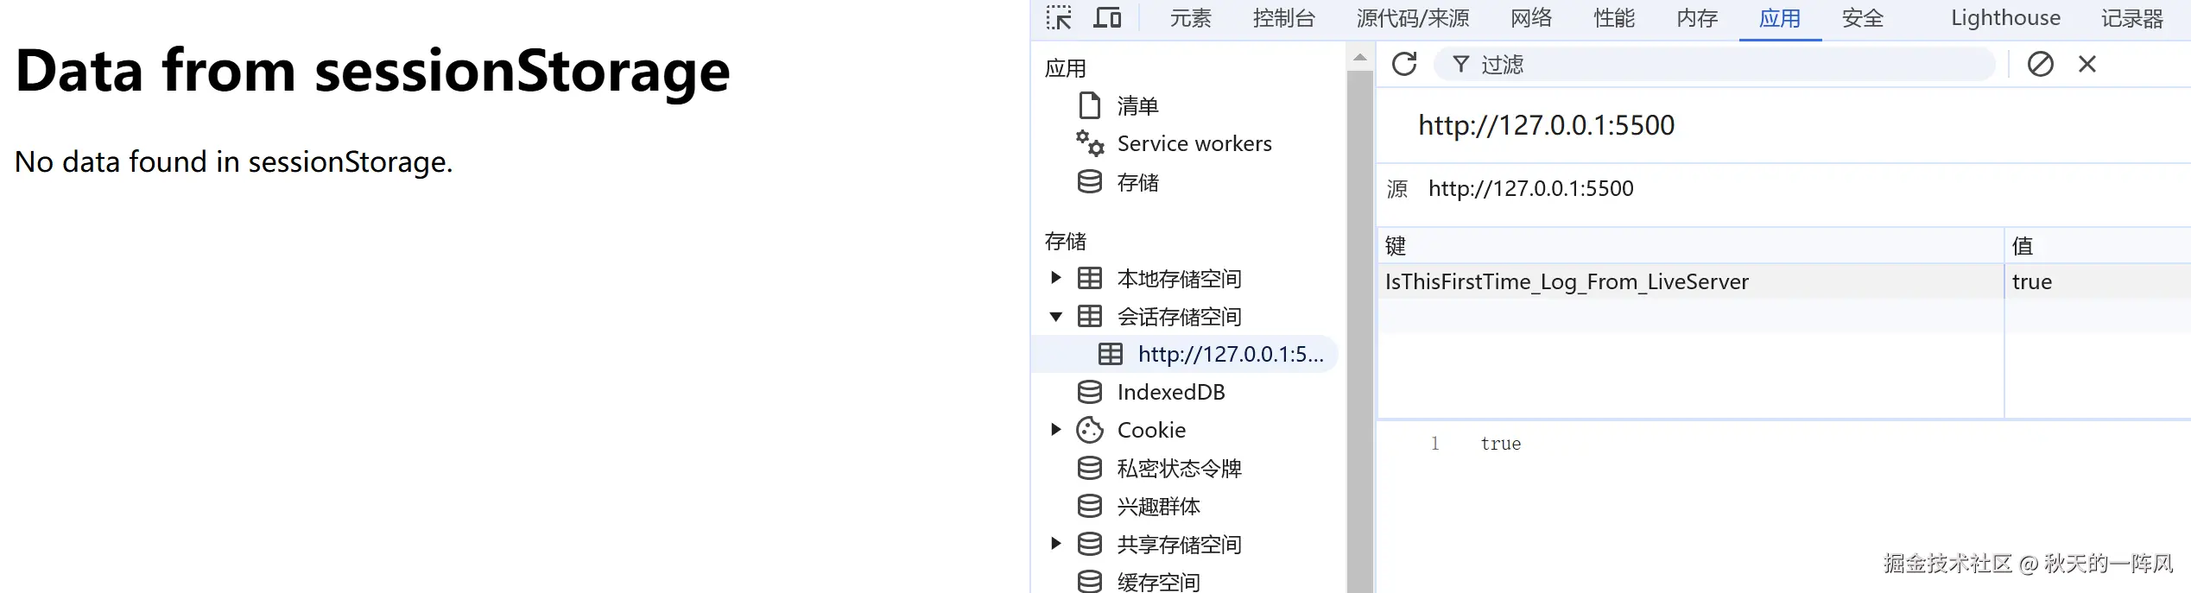
Task: Select Cookie in the sidebar
Action: (1151, 430)
